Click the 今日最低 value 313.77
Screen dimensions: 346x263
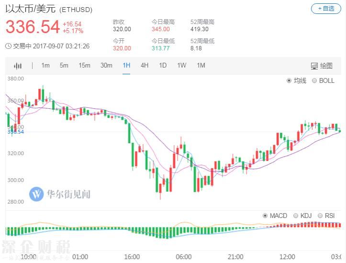pos(161,48)
